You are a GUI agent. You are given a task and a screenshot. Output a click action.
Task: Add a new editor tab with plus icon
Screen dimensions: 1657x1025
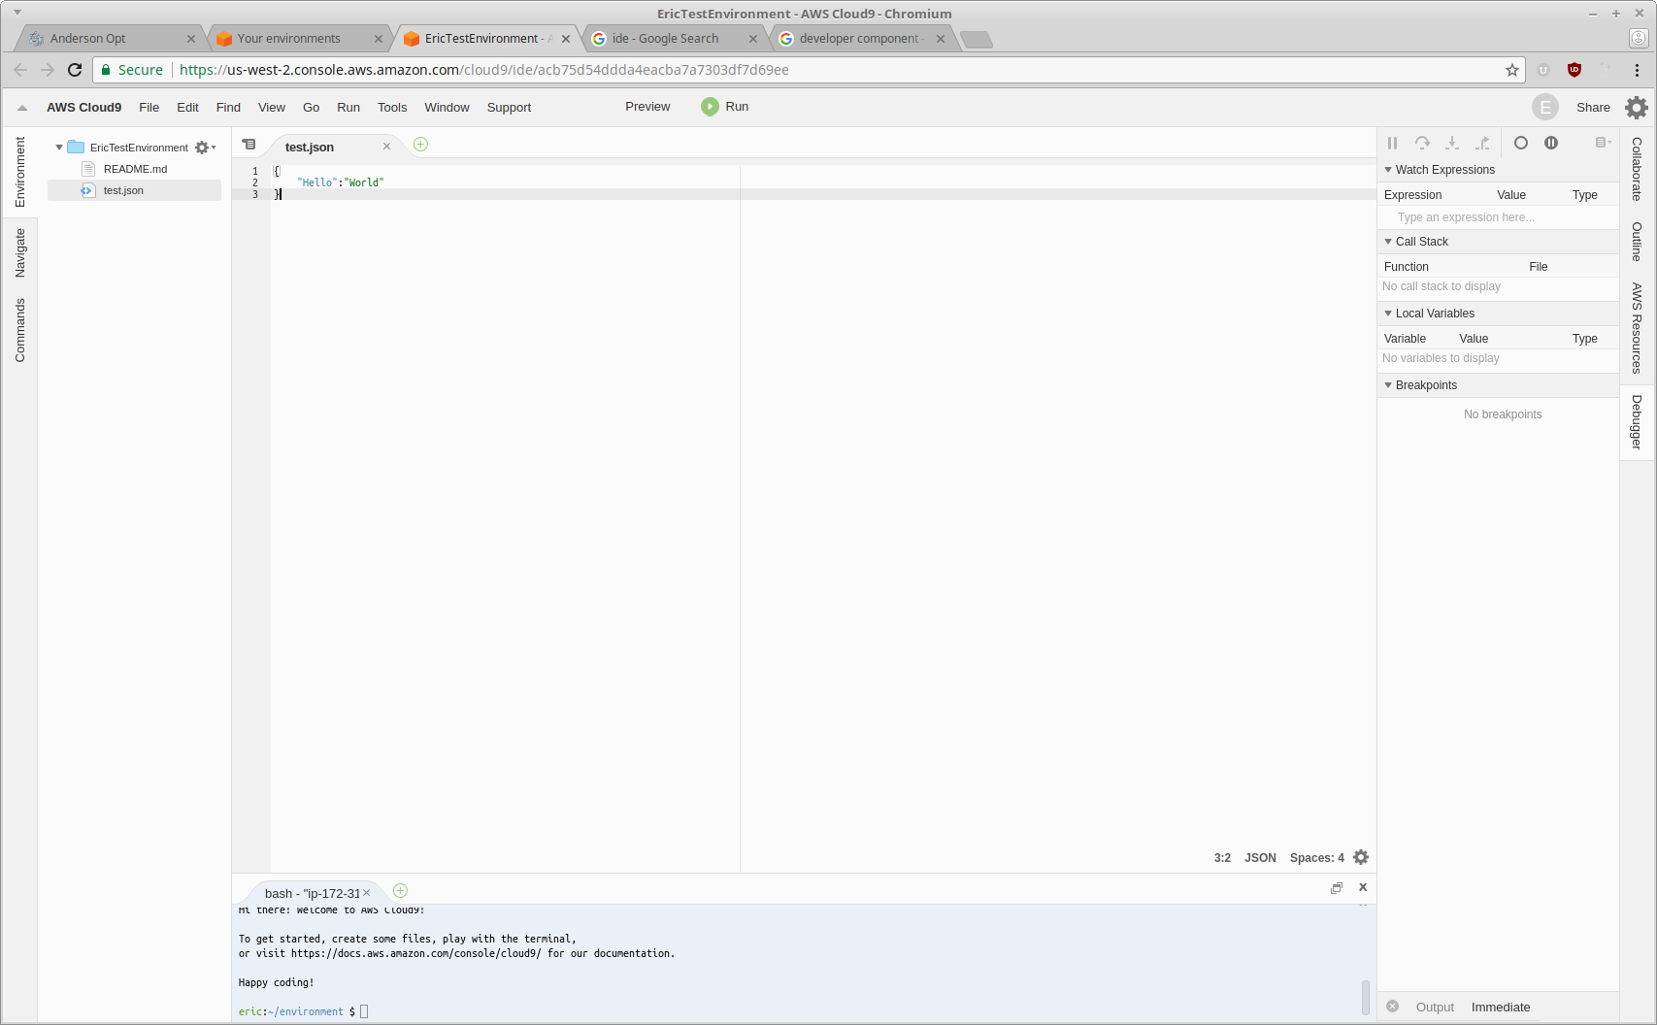[x=420, y=145]
